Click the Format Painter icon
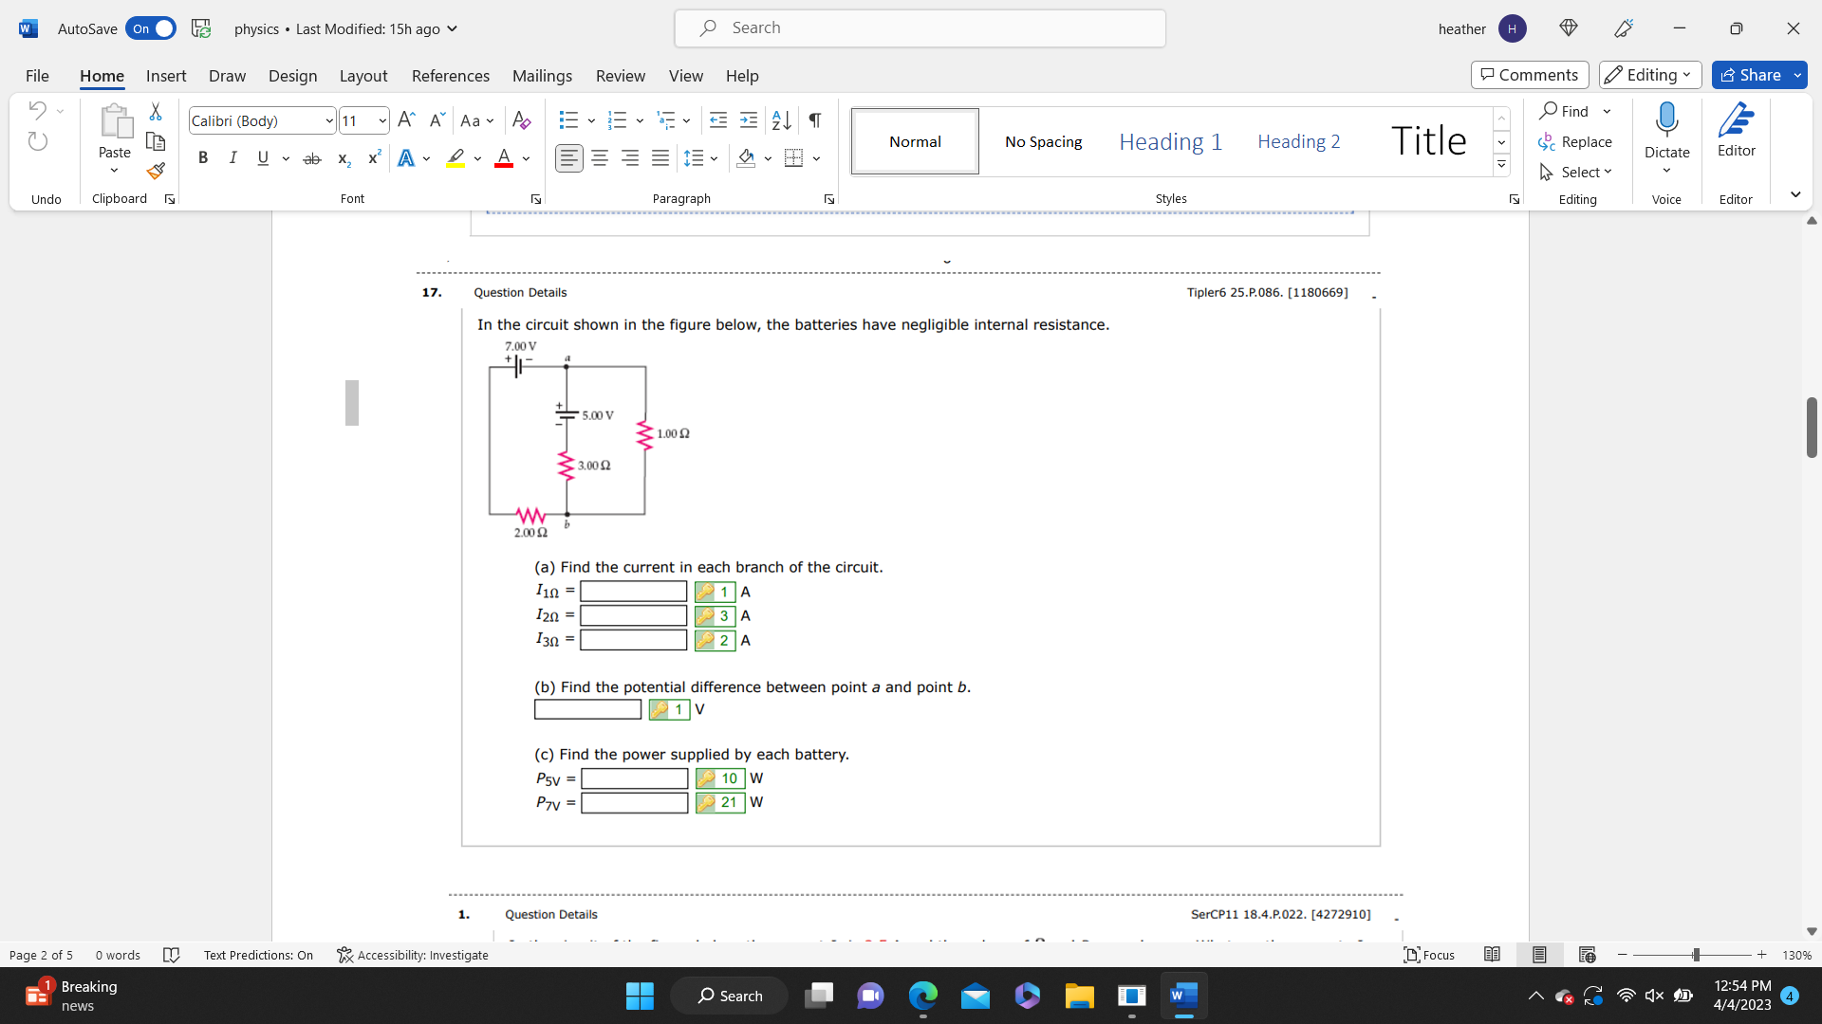The width and height of the screenshot is (1822, 1024). (x=156, y=172)
